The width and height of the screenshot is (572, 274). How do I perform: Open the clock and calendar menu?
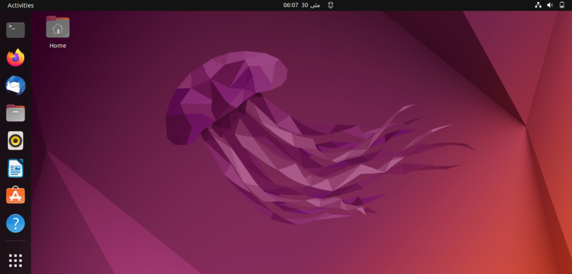(x=302, y=5)
